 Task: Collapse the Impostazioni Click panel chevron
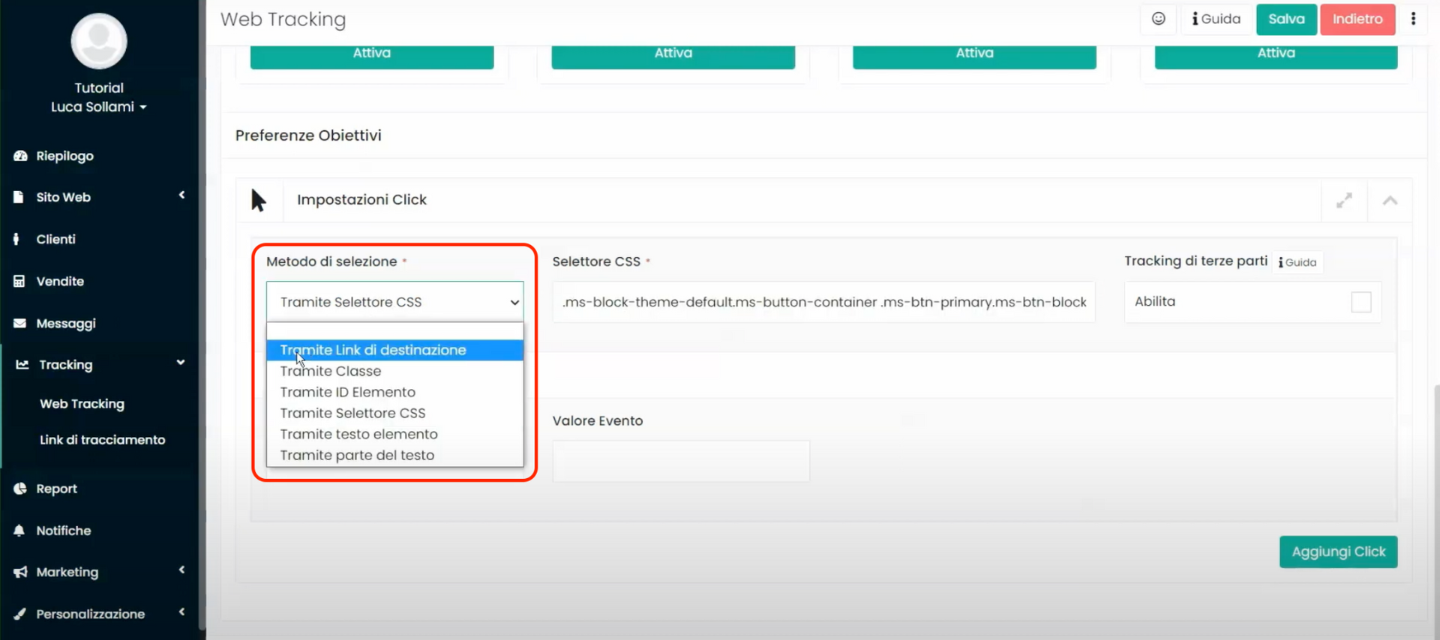pyautogui.click(x=1390, y=200)
